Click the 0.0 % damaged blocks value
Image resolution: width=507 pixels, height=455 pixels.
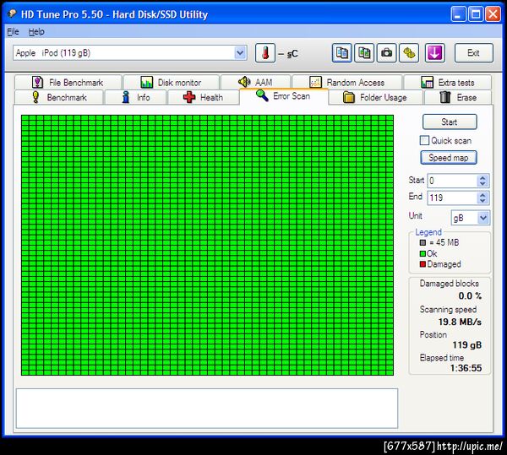(470, 295)
